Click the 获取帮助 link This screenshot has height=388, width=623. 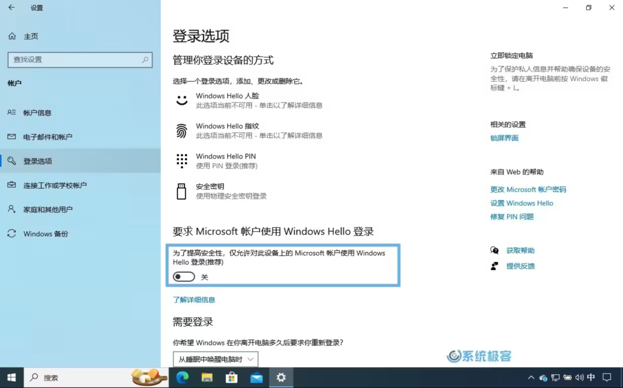(x=520, y=251)
